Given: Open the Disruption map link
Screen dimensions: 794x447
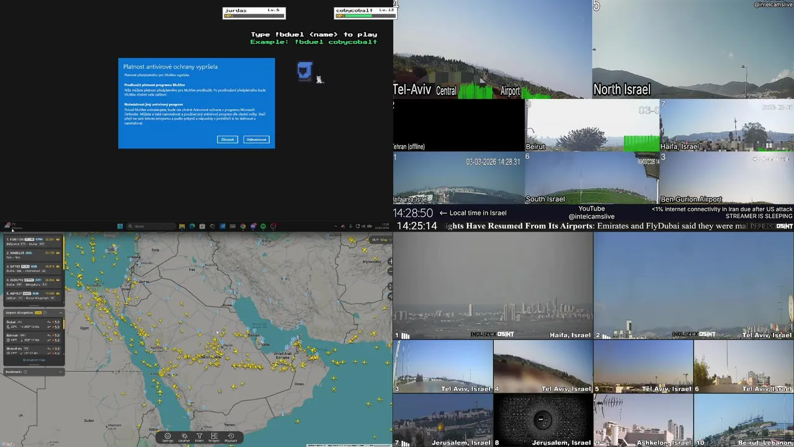Looking at the screenshot, I should [34, 360].
